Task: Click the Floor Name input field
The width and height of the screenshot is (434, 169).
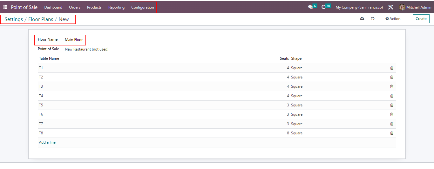Action: click(74, 40)
